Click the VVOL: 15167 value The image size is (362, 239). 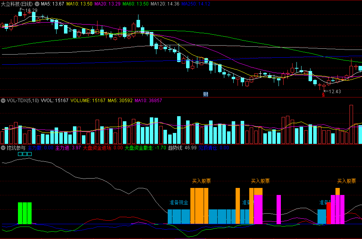click(x=55, y=101)
